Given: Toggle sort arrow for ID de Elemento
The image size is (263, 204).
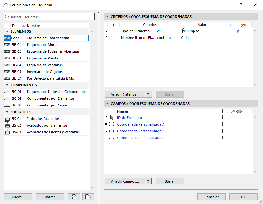Looking at the screenshot, I should 222,118.
